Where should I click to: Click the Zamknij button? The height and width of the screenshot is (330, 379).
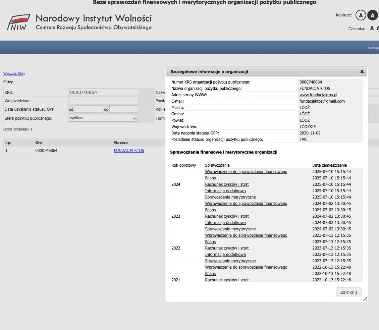click(x=348, y=292)
